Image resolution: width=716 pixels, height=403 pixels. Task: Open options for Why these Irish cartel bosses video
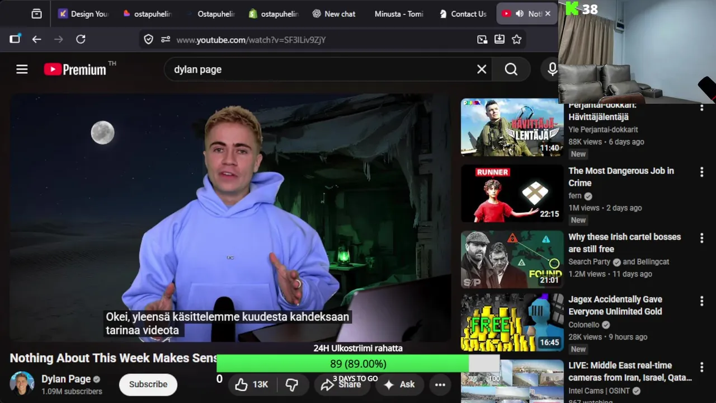tap(701, 238)
